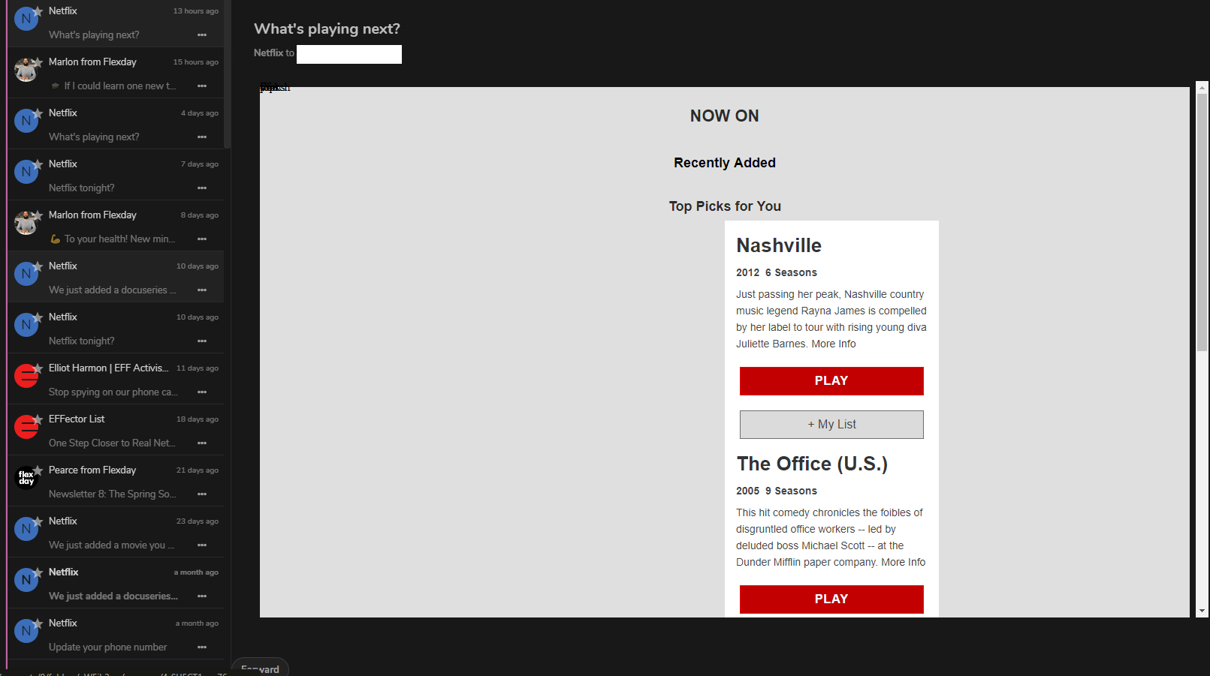This screenshot has height=676, width=1210.
Task: Expand options menu for 'Newsletter 8' email
Action: 202,494
